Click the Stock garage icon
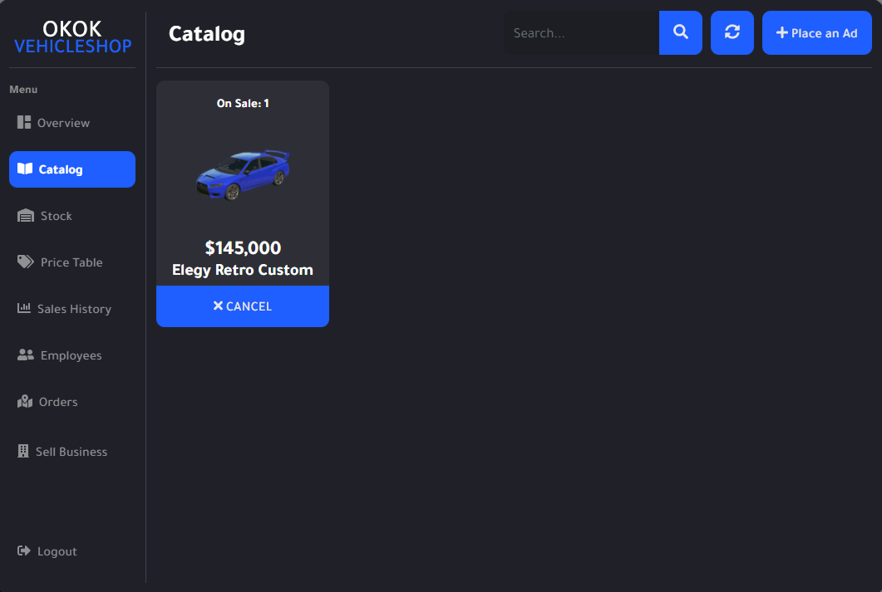Viewport: 882px width, 592px height. tap(26, 216)
